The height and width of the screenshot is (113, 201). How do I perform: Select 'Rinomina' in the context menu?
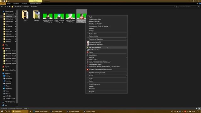tap(92, 89)
